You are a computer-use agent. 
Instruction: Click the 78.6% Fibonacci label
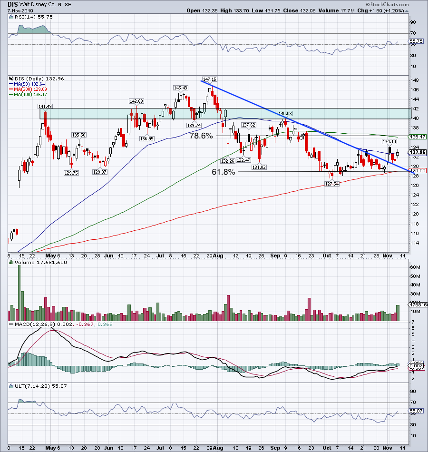(201, 136)
